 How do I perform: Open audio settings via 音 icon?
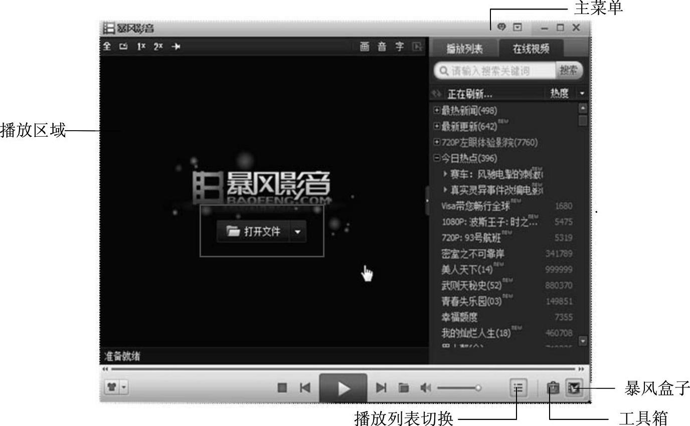pyautogui.click(x=382, y=47)
